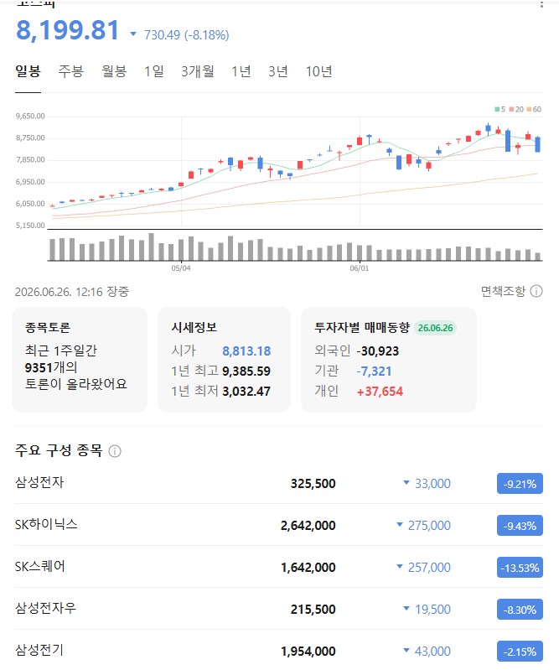Click the 삼성전기 change amount 43,000
This screenshot has height=670, width=559.
432,652
